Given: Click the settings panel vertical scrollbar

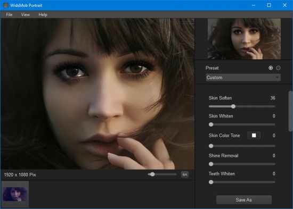Looking at the screenshot, I should click(290, 111).
